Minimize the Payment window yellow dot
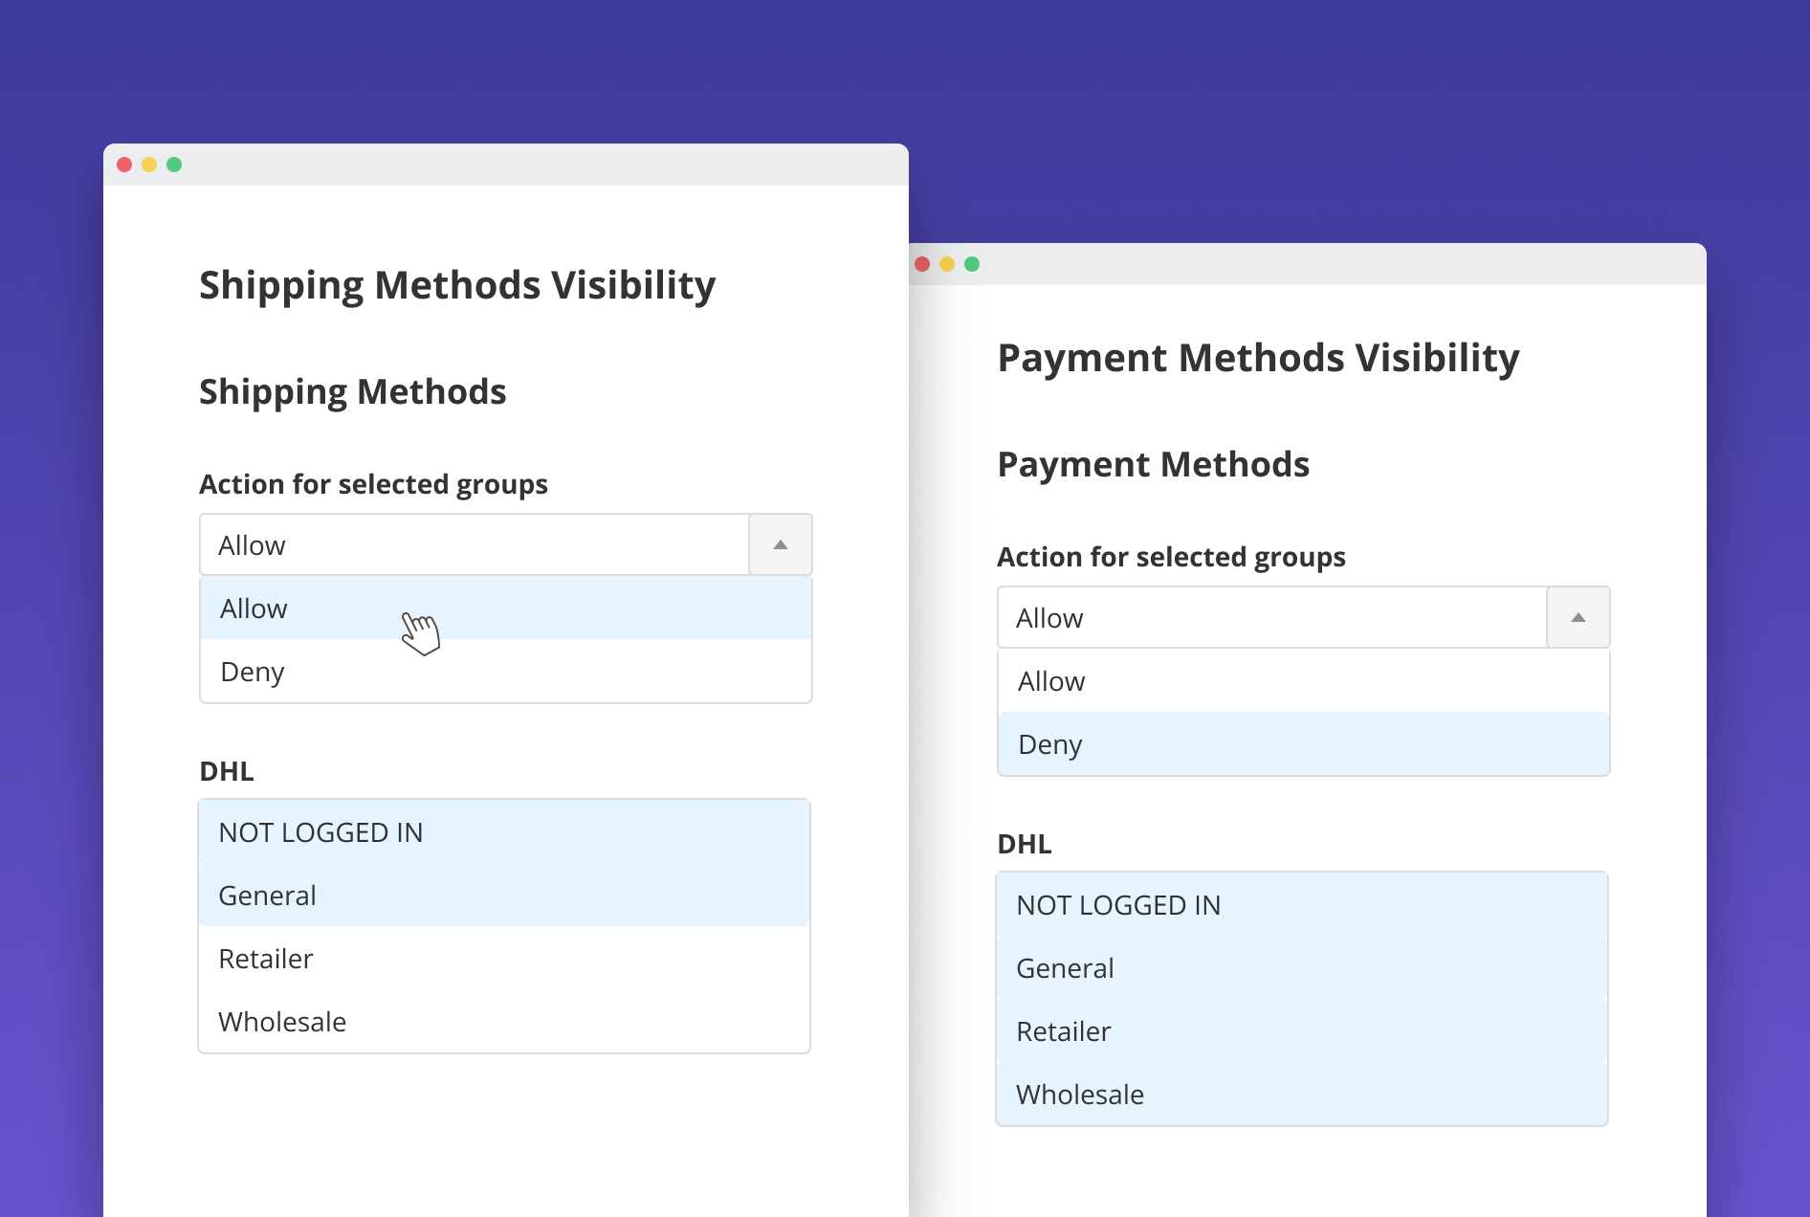1810x1217 pixels. pos(947,264)
